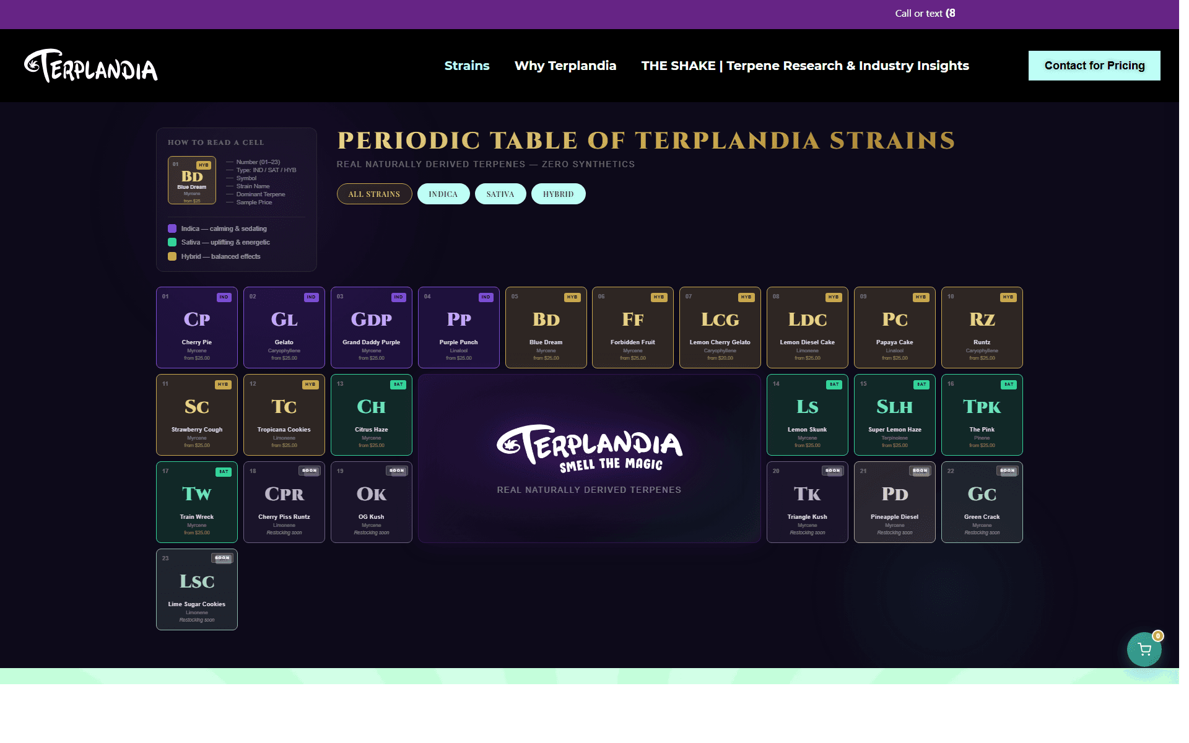Open the Purple Punch strain cell
This screenshot has width=1189, height=743.
(x=459, y=328)
